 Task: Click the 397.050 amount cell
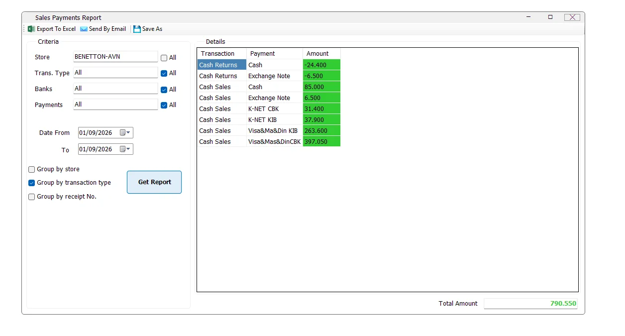(x=321, y=142)
